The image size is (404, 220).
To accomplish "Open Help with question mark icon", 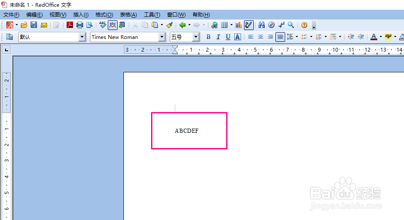I will (x=304, y=25).
